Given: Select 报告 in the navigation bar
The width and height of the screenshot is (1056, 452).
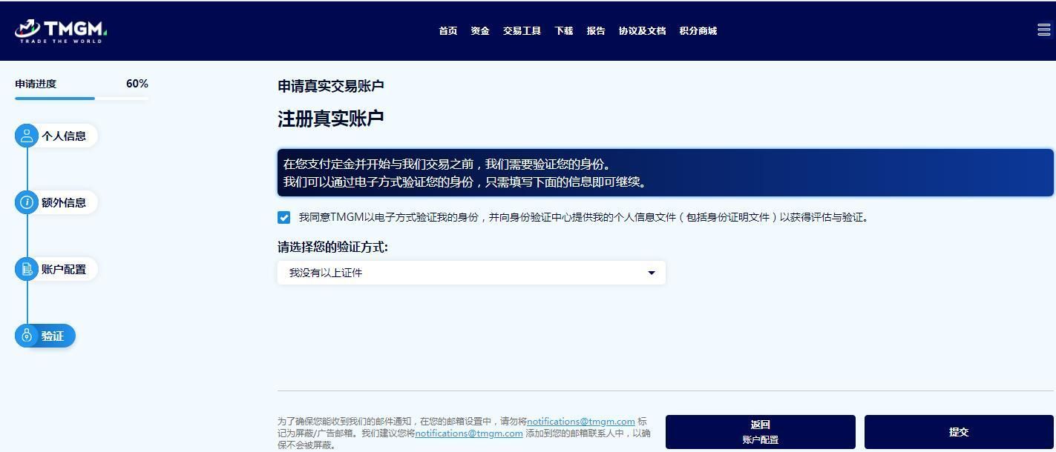Looking at the screenshot, I should pos(596,30).
